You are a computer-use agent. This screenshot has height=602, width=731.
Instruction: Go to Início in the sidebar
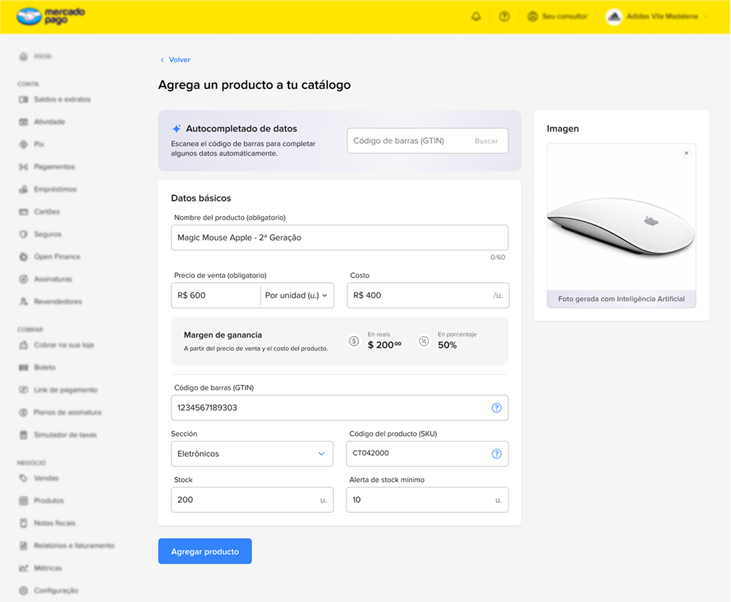pos(36,56)
